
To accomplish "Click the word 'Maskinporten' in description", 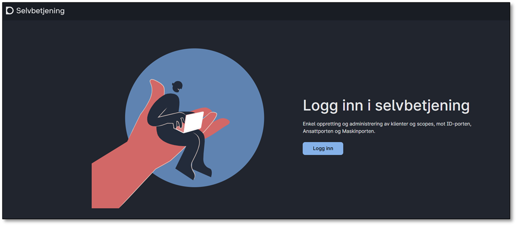I will coord(358,131).
